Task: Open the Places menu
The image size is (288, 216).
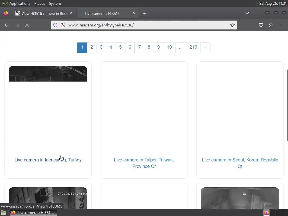Action: click(40, 3)
